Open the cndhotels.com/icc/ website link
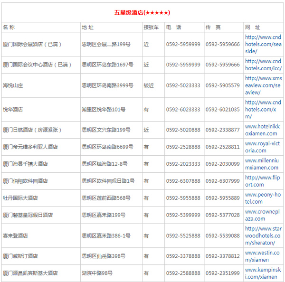This screenshot has height=282, width=285. pos(263,65)
